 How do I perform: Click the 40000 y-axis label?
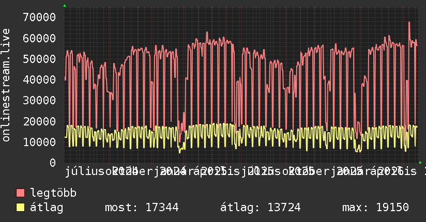(39, 80)
